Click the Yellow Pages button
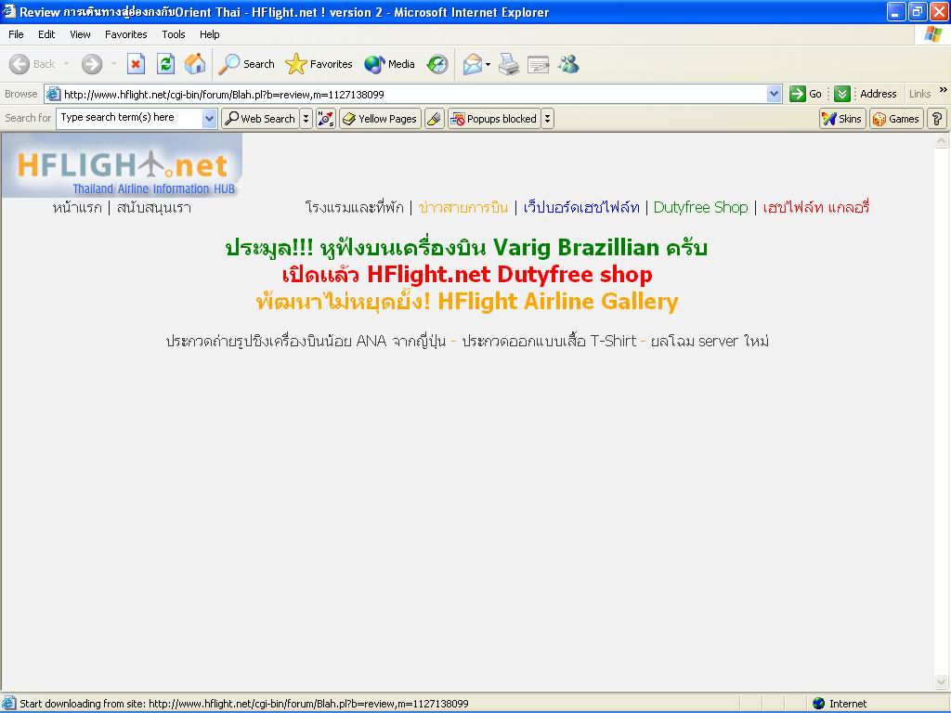The image size is (951, 713). click(x=380, y=119)
